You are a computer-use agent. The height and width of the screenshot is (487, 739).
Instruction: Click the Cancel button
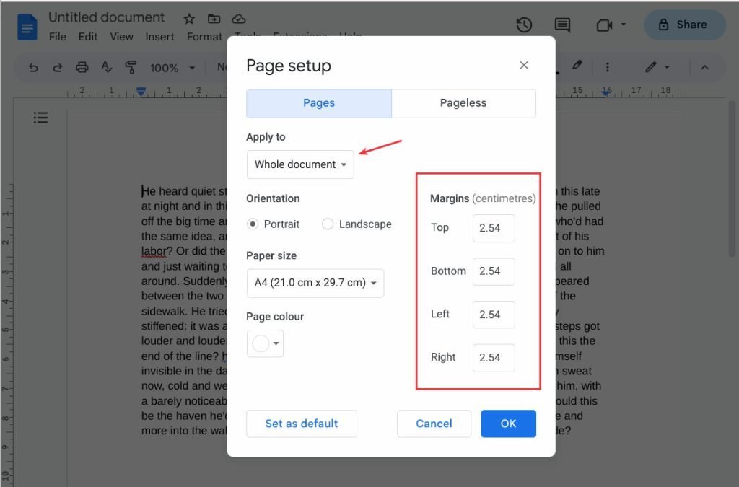434,424
